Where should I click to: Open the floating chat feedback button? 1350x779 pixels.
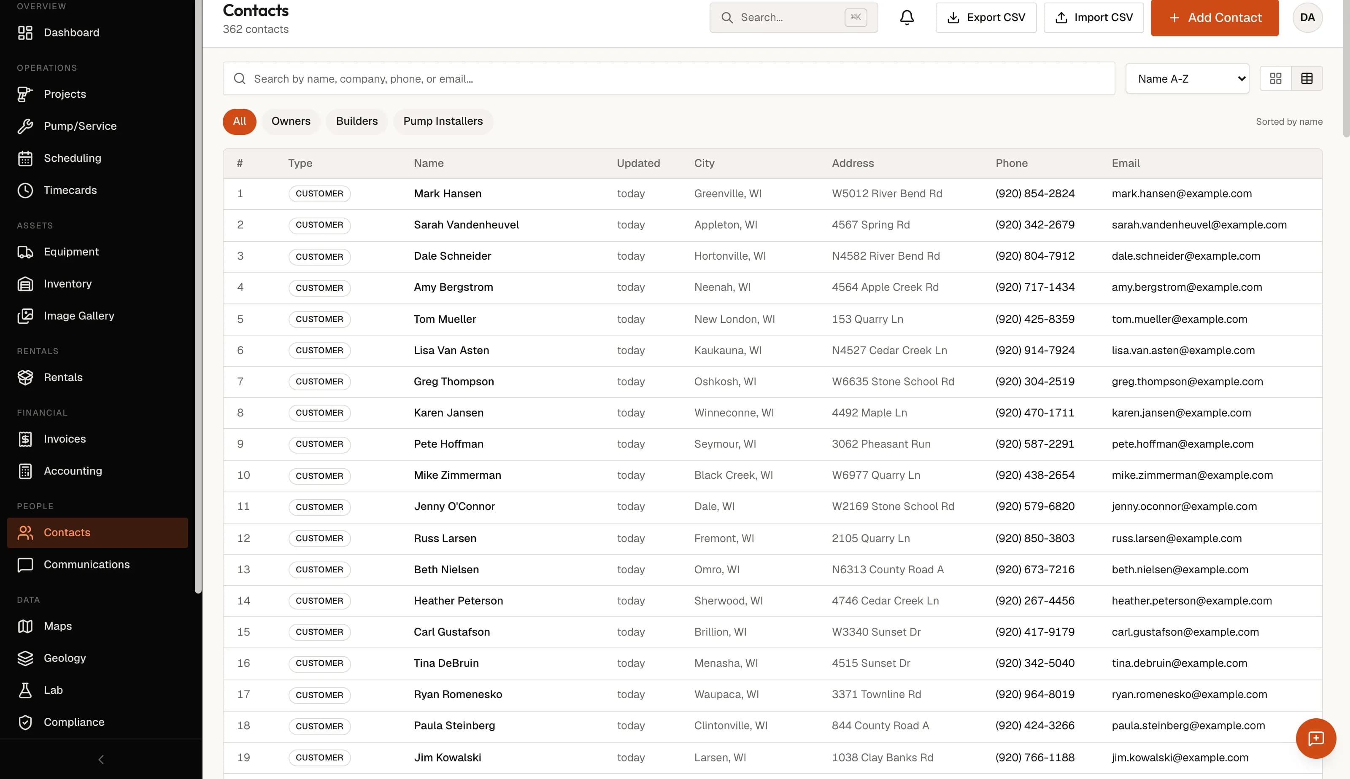[1316, 739]
